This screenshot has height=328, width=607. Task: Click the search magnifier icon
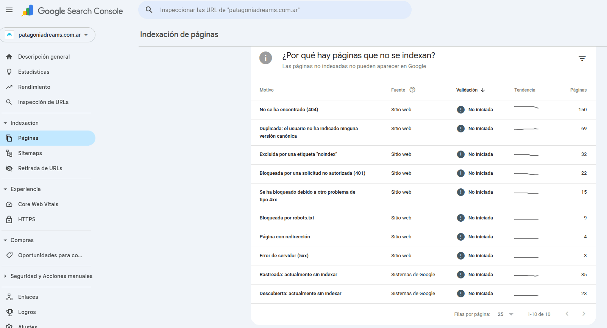coord(149,10)
